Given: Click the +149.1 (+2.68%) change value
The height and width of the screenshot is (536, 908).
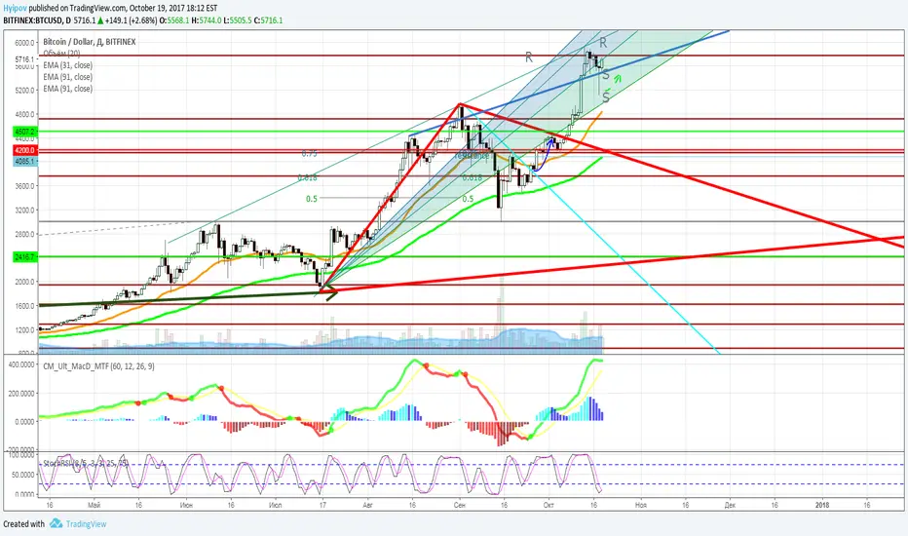Looking at the screenshot, I should [x=132, y=20].
